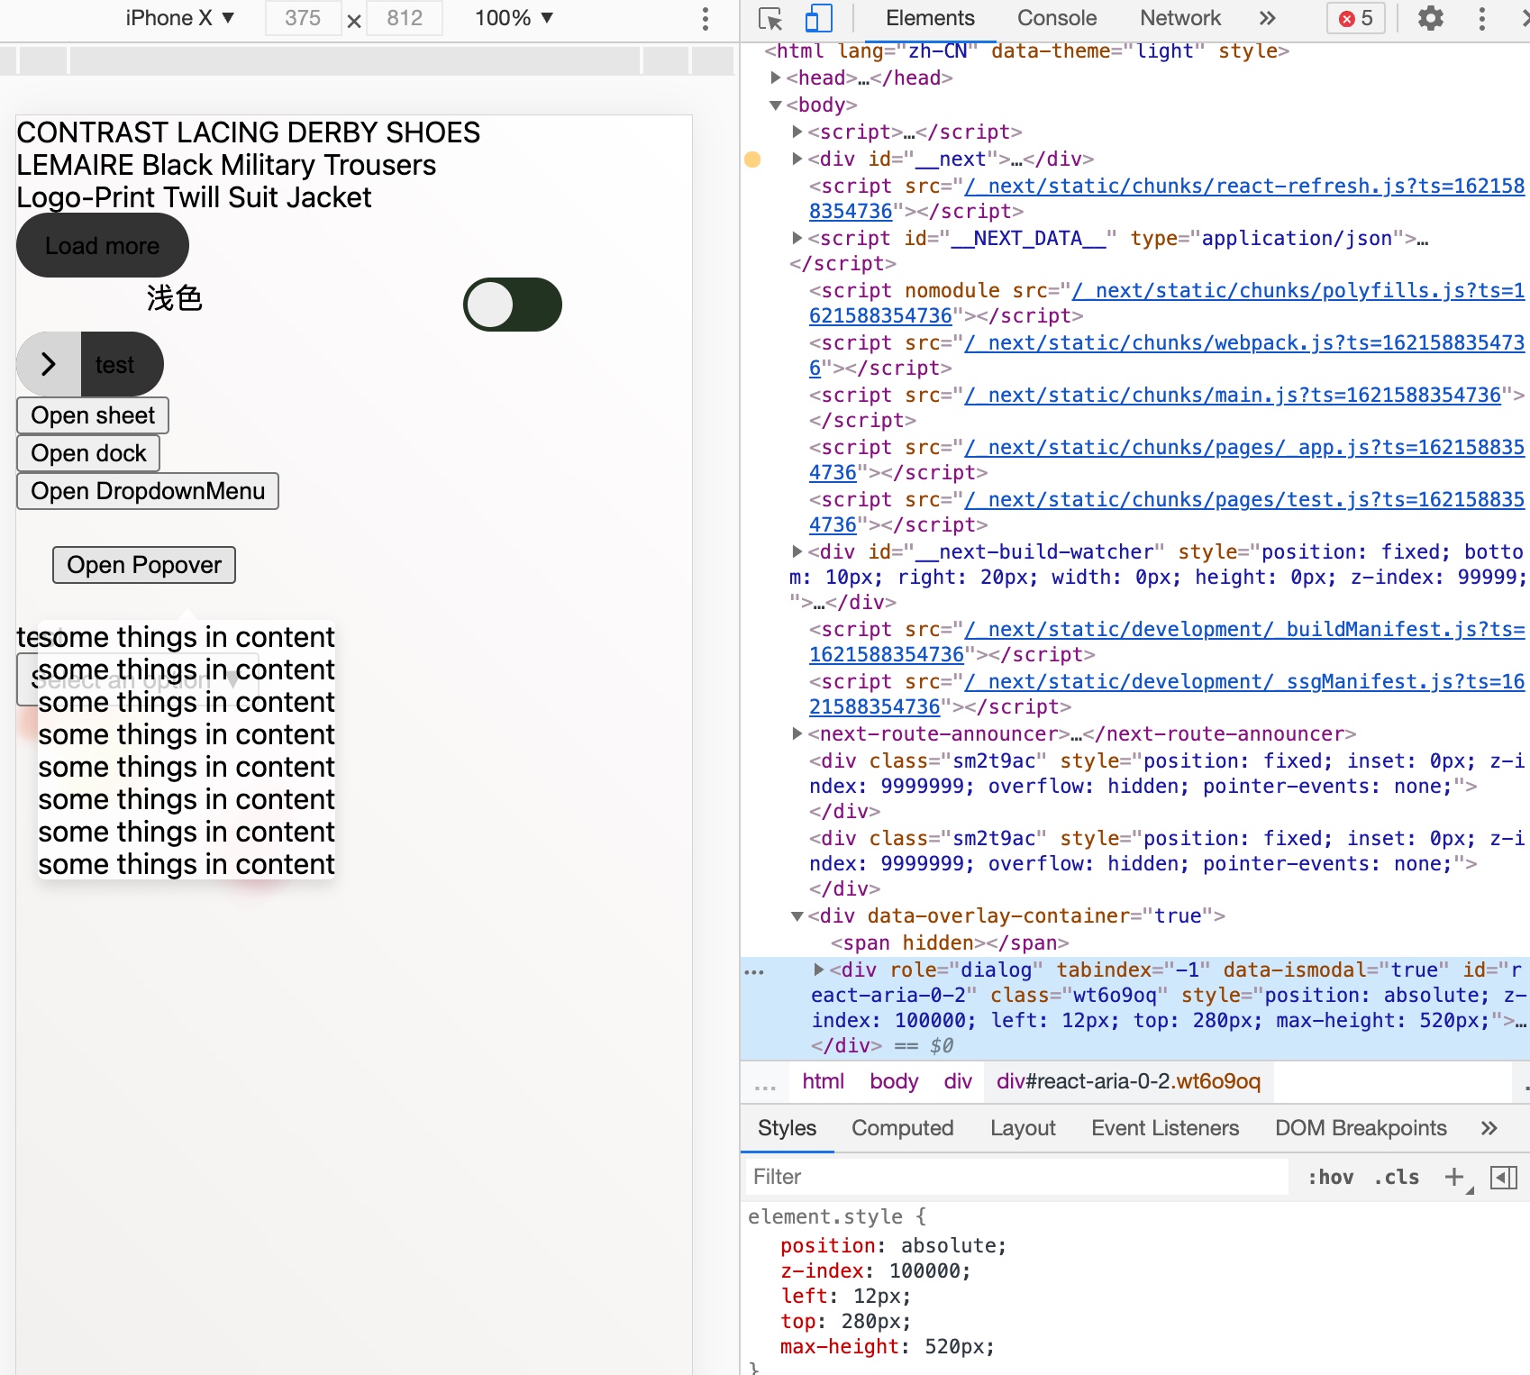Switch to the Computed tab
Viewport: 1530px width, 1375px height.
(x=902, y=1127)
